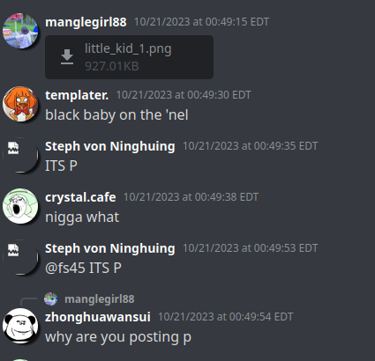Click small manglegirl88 avatar in reply reference

click(x=51, y=299)
